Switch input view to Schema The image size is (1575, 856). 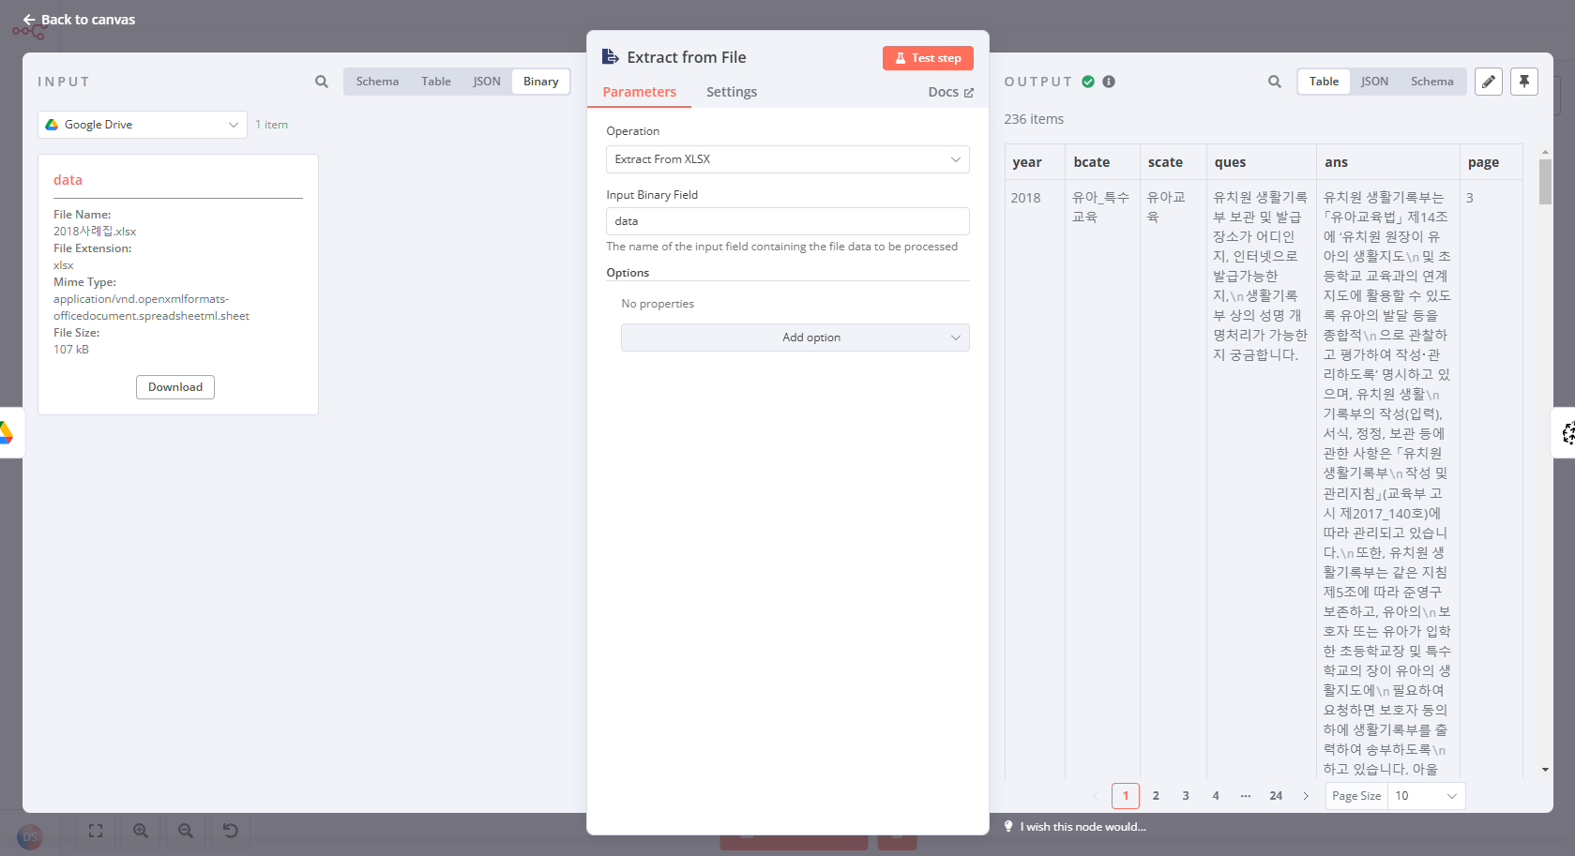377,82
